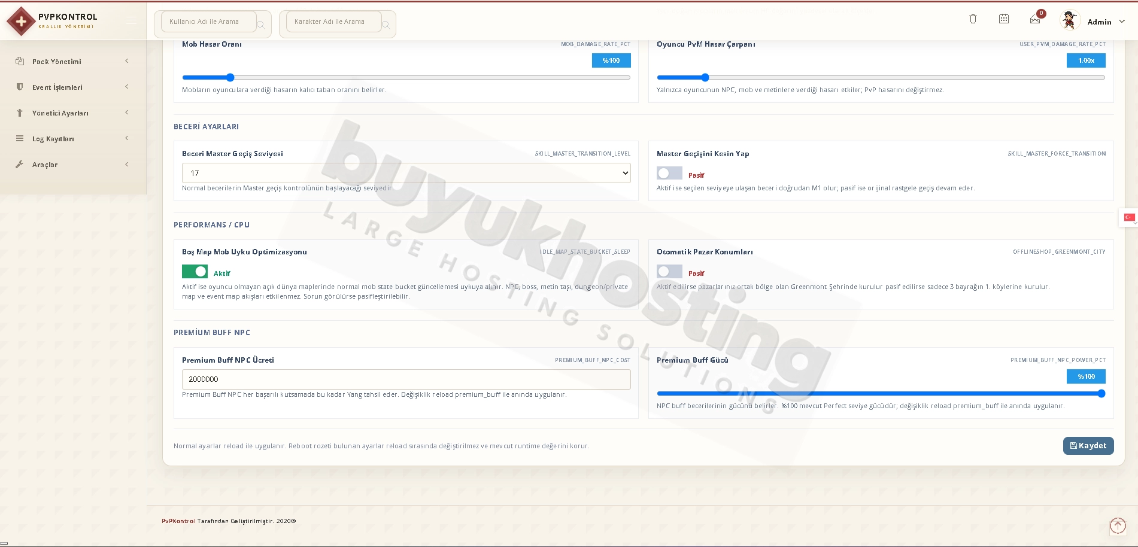Screen dimensions: 1138x547
Task: Click the wrench icon for Araçlar
Action: pyautogui.click(x=20, y=164)
